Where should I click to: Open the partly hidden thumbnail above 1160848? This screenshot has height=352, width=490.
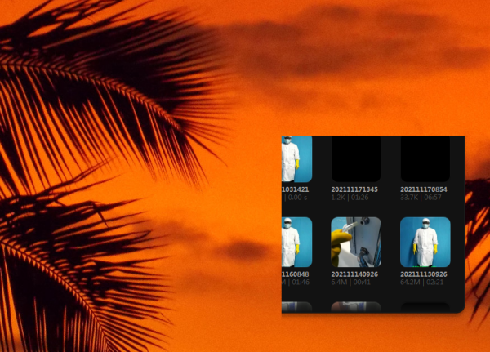(x=297, y=243)
